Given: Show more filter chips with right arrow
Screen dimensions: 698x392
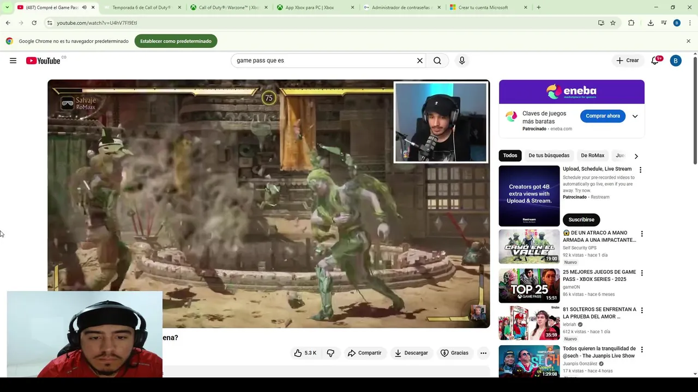Looking at the screenshot, I should click(x=636, y=156).
